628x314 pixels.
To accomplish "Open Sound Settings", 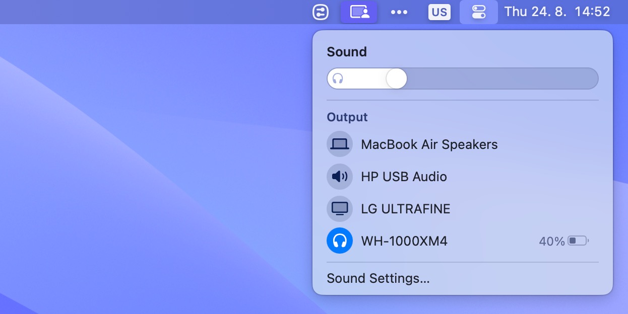I will coord(379,278).
